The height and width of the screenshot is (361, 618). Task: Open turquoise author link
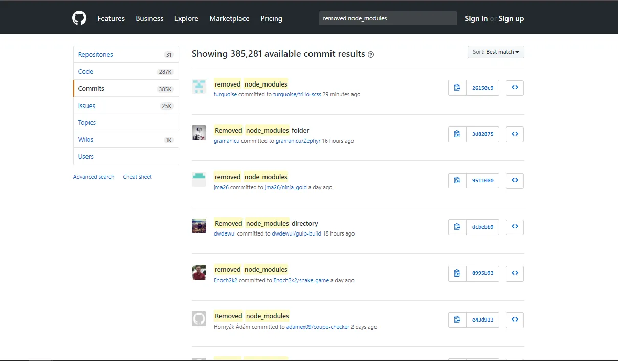point(225,95)
